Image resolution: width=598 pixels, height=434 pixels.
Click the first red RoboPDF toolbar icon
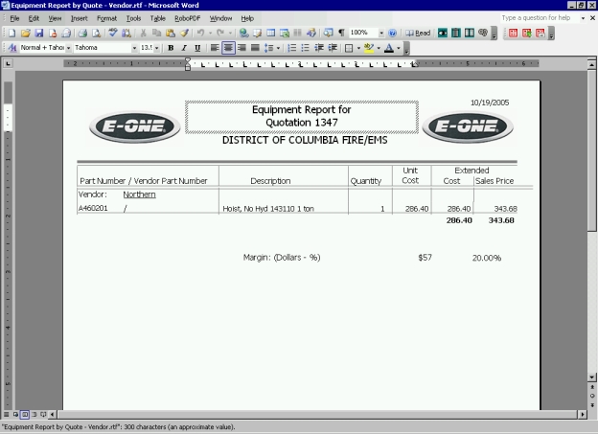[x=514, y=34]
